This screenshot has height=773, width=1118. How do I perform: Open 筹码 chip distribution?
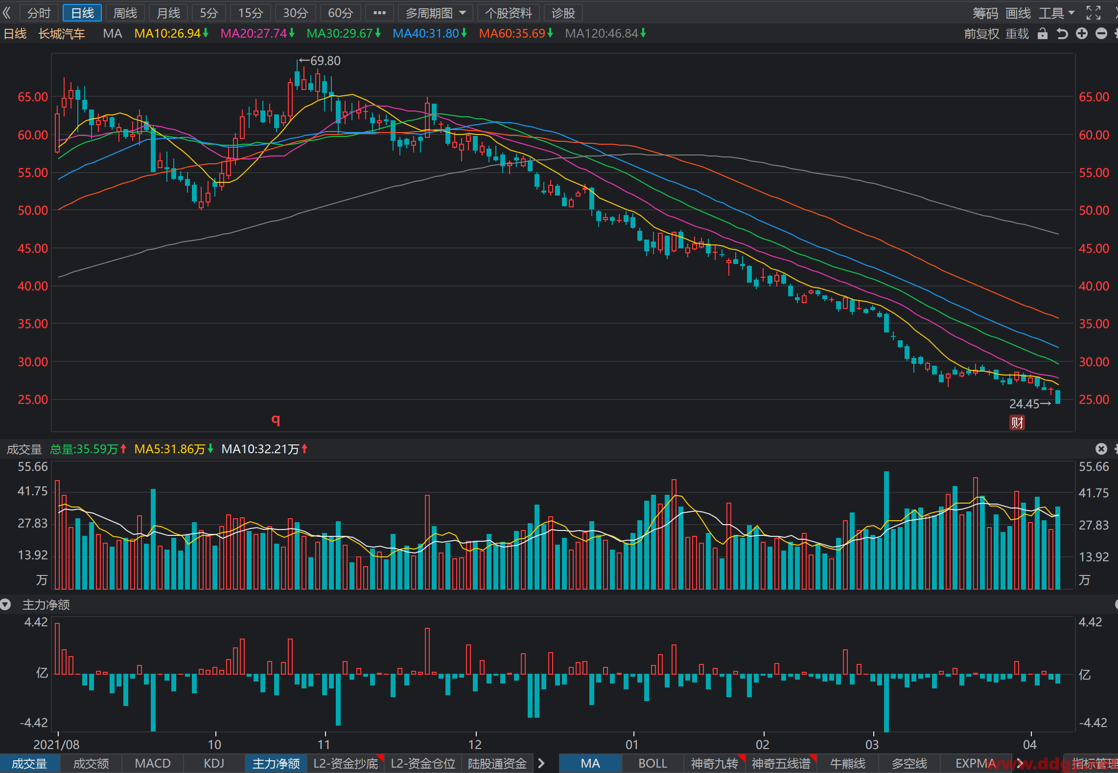click(x=985, y=13)
